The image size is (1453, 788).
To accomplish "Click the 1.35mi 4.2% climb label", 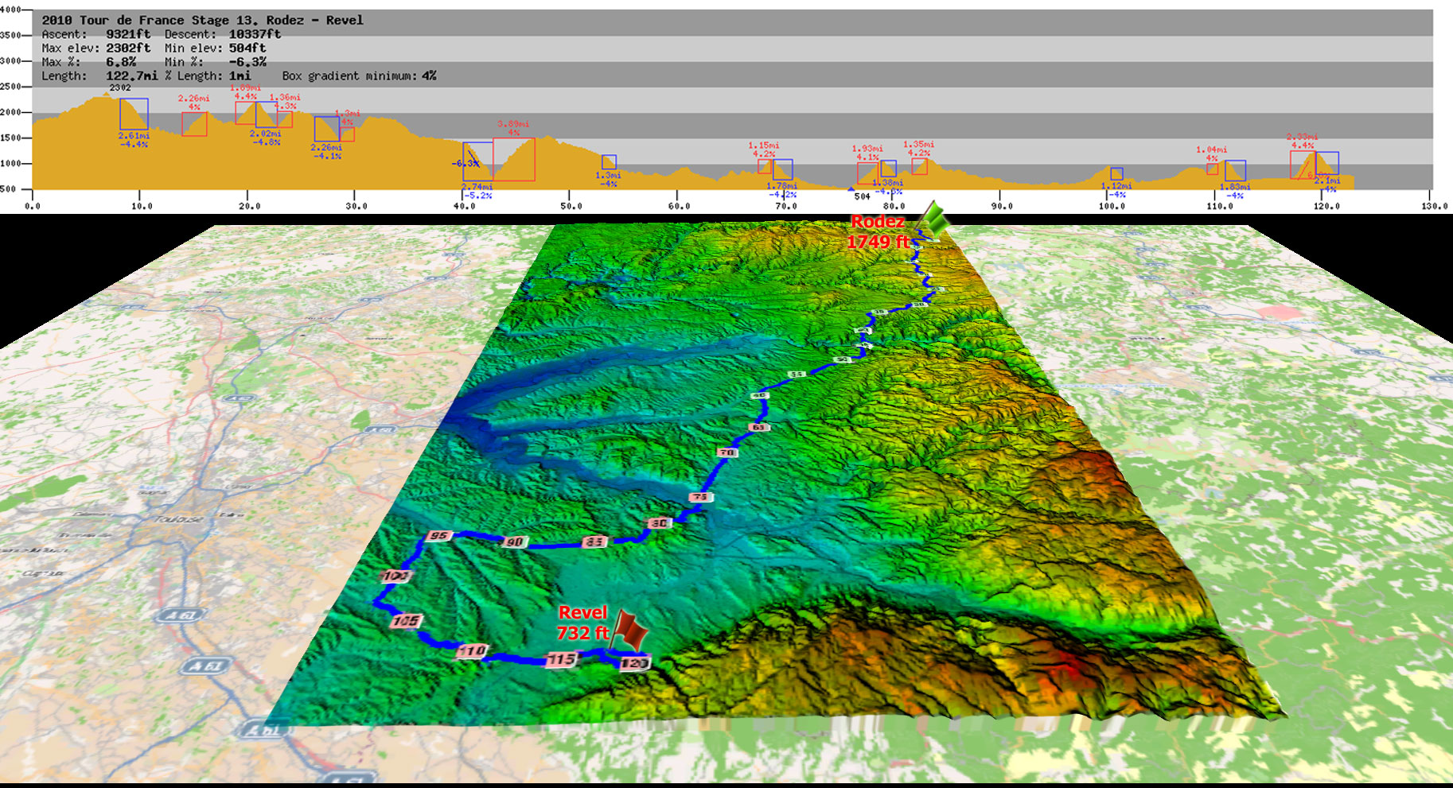I will [x=918, y=149].
